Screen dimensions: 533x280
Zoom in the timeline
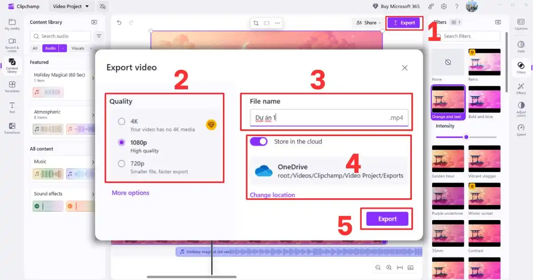(389, 268)
